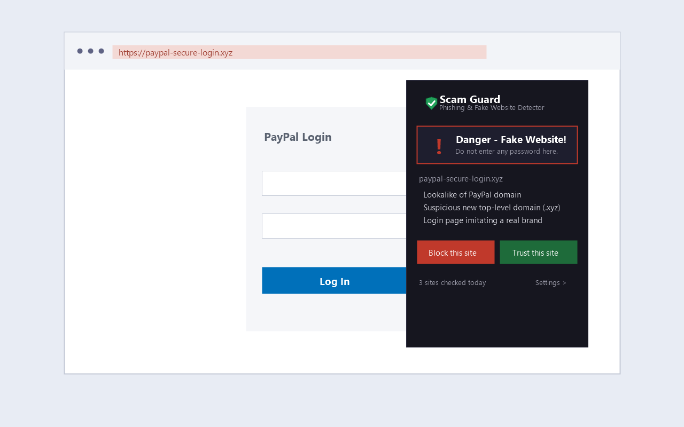
Task: Click the red exclamation warning icon
Action: 439,146
